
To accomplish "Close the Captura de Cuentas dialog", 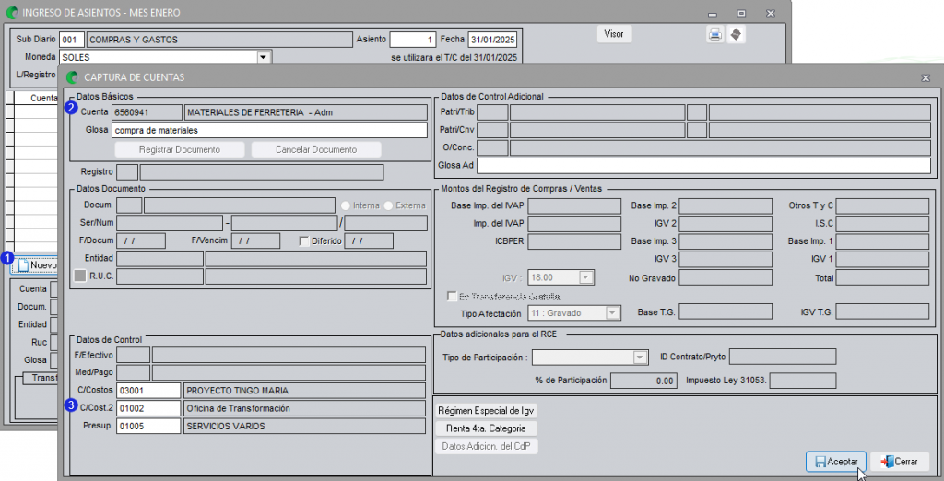I will click(x=926, y=78).
